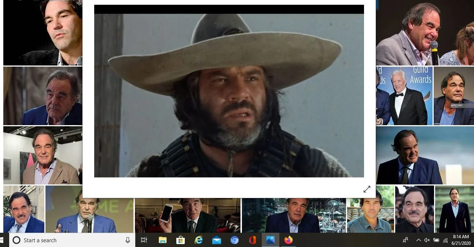Screen dimensions: 474x247
Task: Click the muted volume icon in the tray
Action: tap(427, 240)
